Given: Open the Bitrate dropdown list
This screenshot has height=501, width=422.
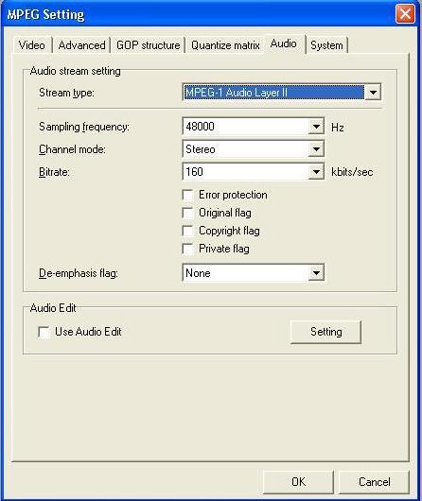Looking at the screenshot, I should [x=316, y=172].
